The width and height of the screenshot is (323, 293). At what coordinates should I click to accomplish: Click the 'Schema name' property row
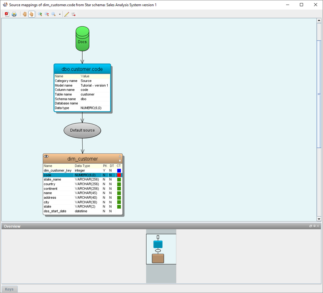tap(82, 99)
